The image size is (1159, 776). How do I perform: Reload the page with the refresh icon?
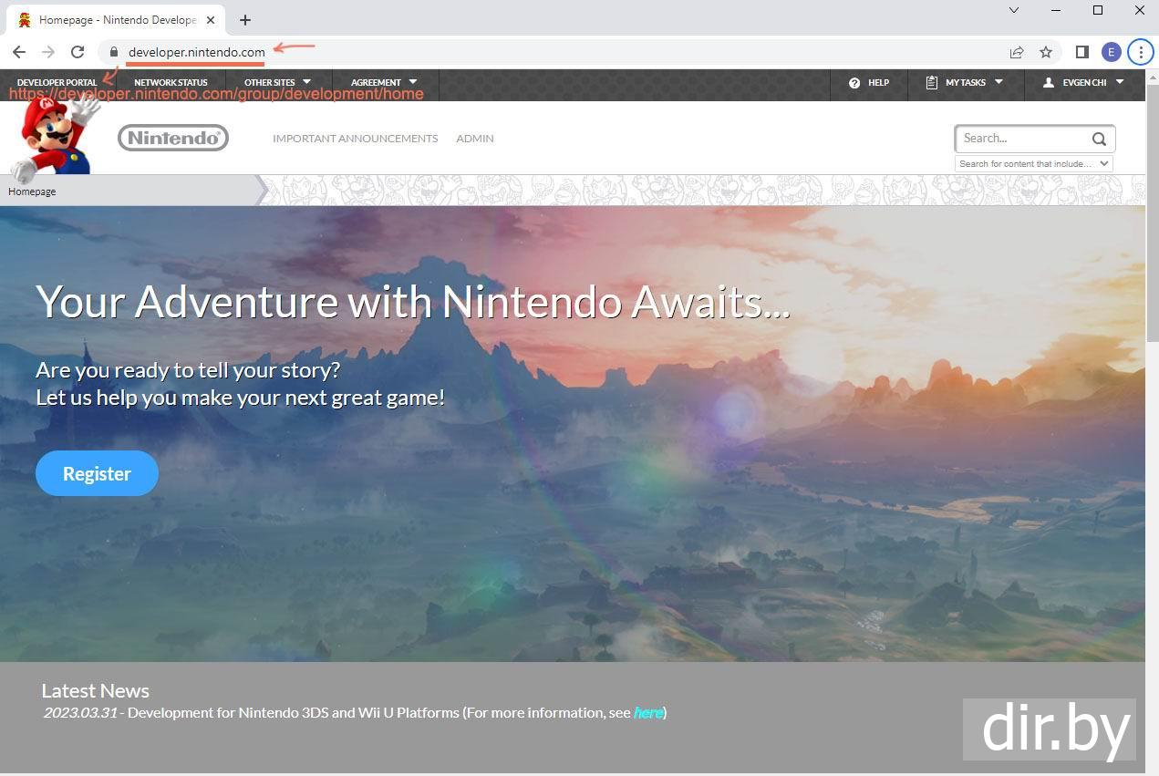[78, 52]
